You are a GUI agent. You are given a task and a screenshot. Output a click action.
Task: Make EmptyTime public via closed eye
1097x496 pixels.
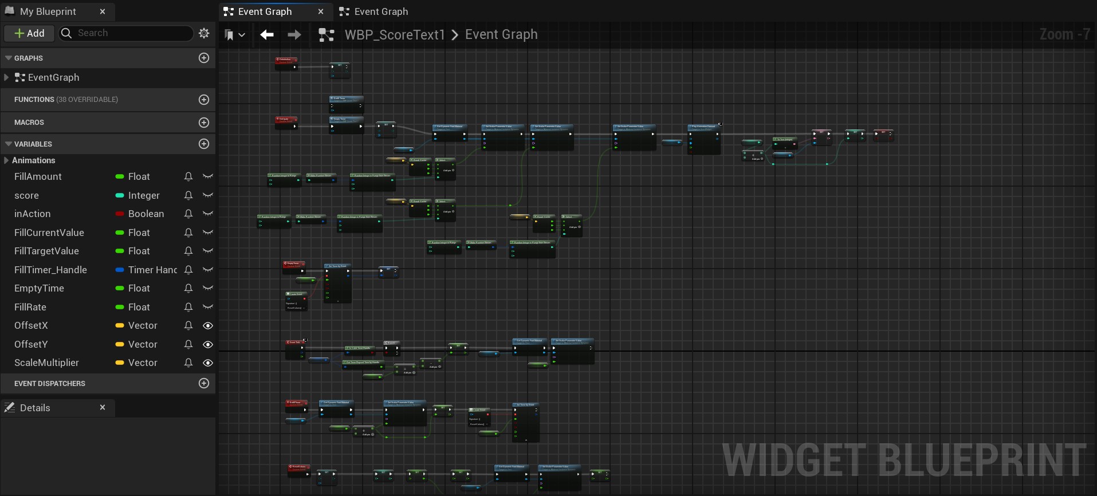[x=208, y=288]
